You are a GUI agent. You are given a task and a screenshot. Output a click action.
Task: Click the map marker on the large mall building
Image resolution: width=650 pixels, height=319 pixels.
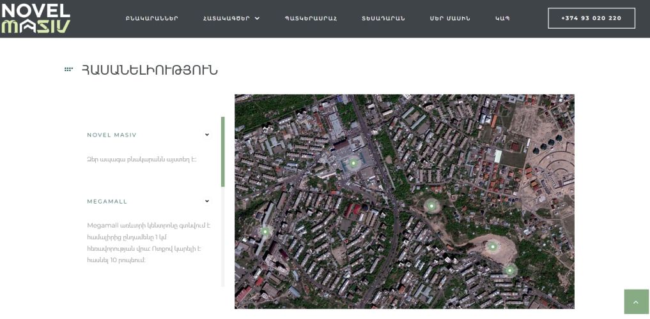click(353, 163)
